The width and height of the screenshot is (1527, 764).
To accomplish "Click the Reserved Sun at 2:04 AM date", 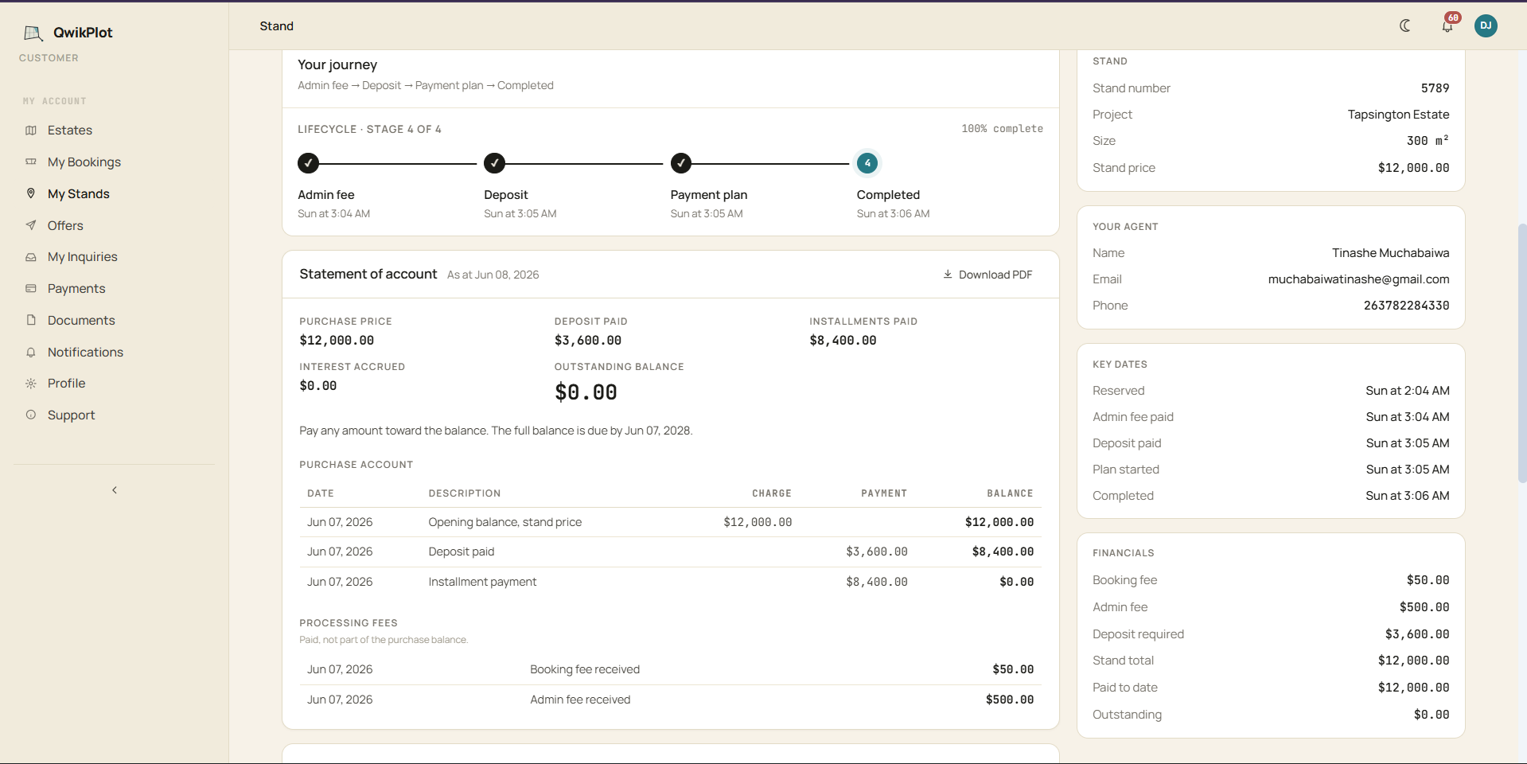I will (1407, 391).
